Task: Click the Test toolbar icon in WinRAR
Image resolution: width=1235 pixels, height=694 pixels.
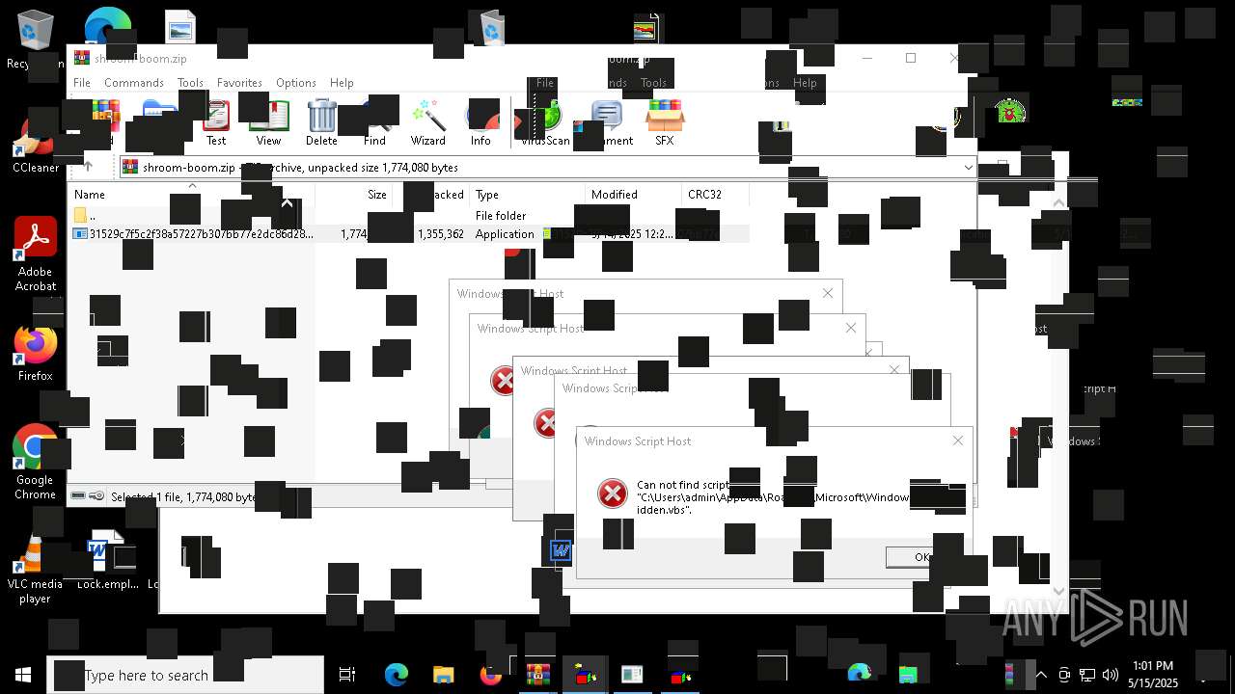Action: point(216,121)
